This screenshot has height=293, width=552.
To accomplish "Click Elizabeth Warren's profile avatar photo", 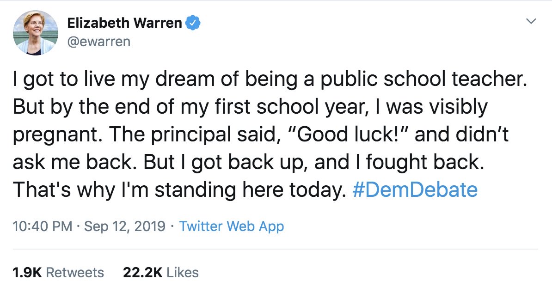I will [35, 32].
